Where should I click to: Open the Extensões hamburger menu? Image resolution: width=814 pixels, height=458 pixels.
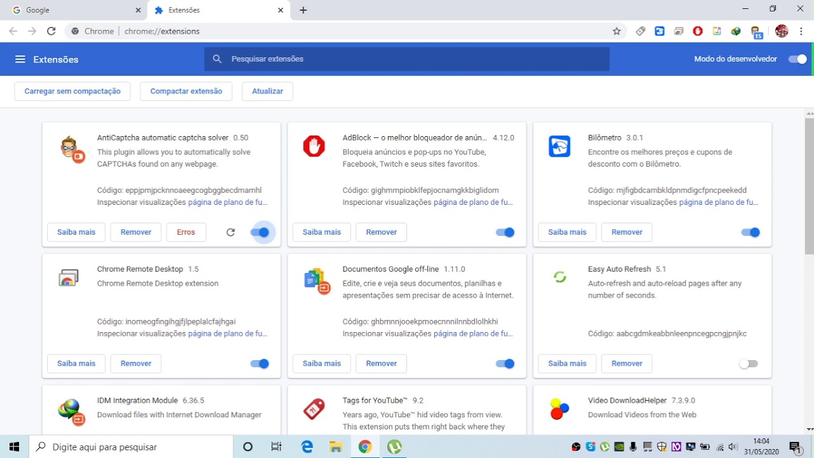click(20, 59)
